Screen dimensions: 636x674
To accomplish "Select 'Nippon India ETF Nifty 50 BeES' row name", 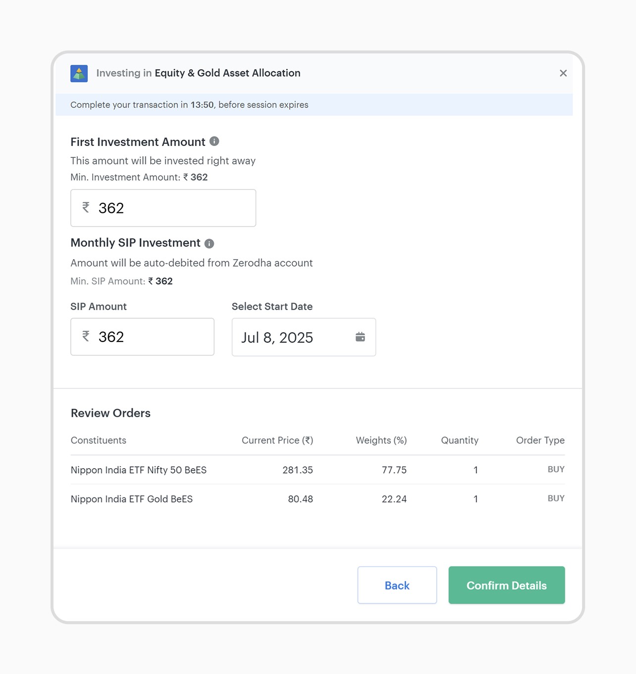I will (139, 470).
